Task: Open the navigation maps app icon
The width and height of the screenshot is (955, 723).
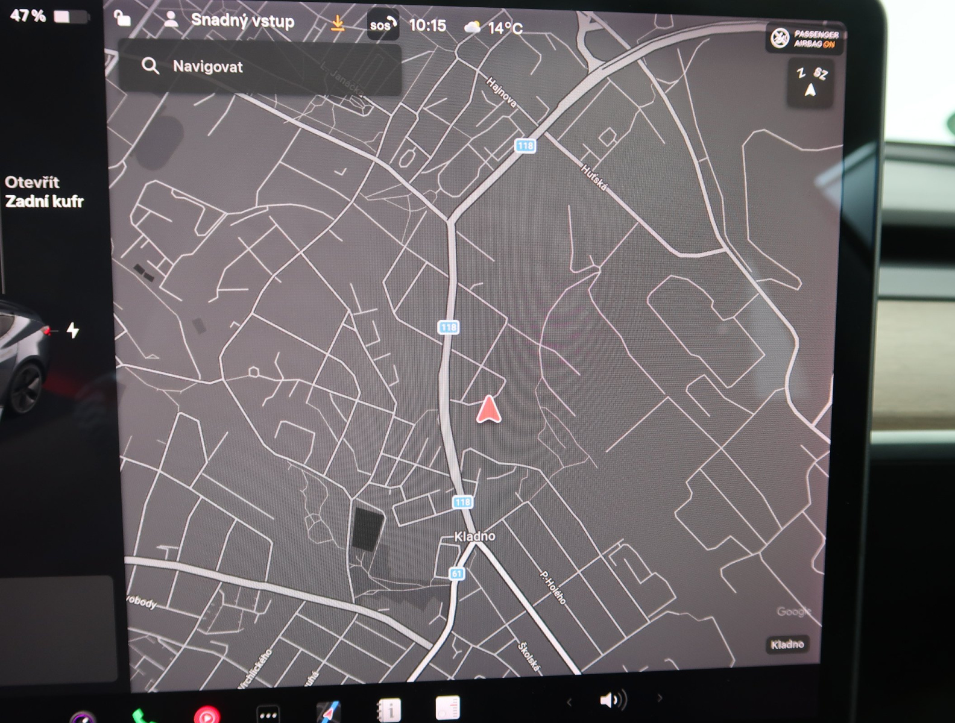Action: pyautogui.click(x=329, y=713)
